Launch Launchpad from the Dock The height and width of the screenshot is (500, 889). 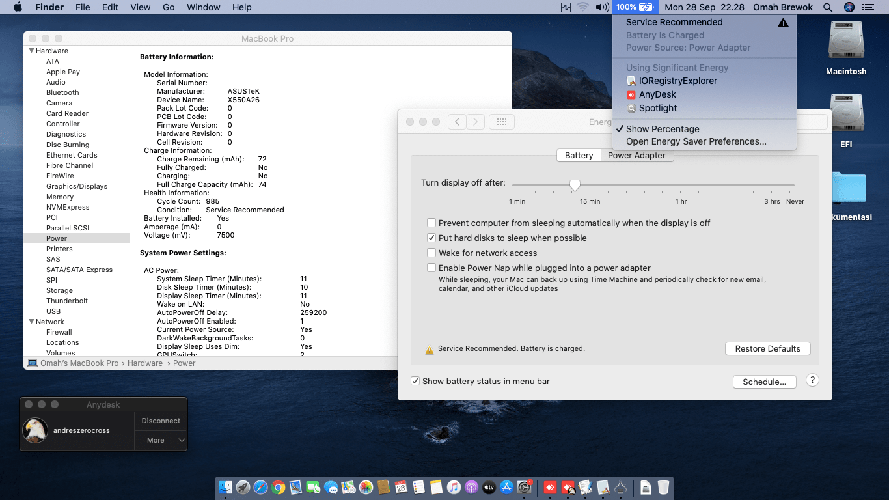click(243, 487)
